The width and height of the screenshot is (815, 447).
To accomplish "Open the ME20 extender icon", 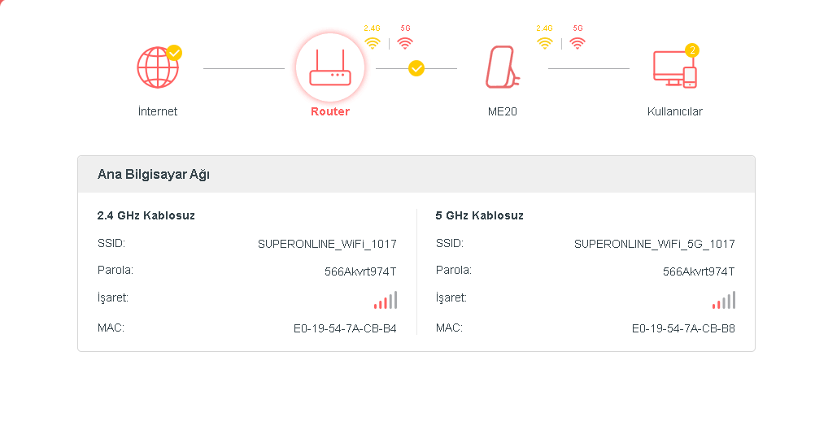I will coord(502,67).
